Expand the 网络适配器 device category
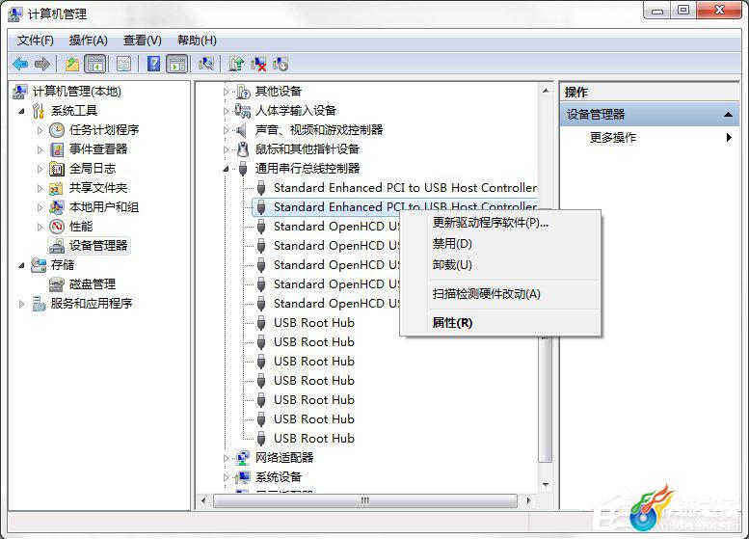Screen dimensions: 749x539 [226, 458]
